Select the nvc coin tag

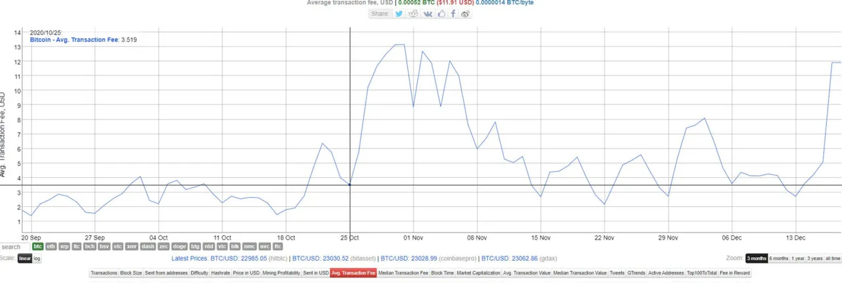click(264, 247)
